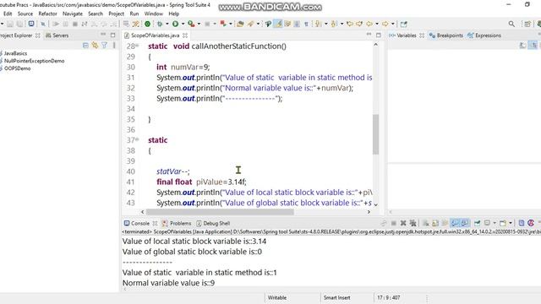Screen dimensions: 541x304
Task: Toggle Scroll Lock in the Console toolbar
Action: (435, 223)
